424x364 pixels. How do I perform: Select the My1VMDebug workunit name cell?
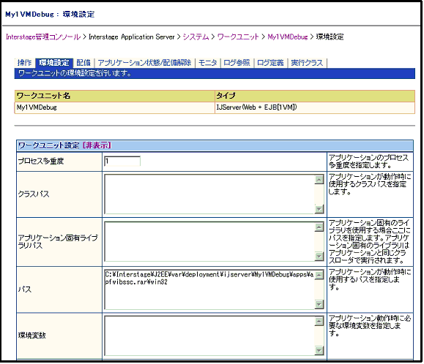point(115,107)
